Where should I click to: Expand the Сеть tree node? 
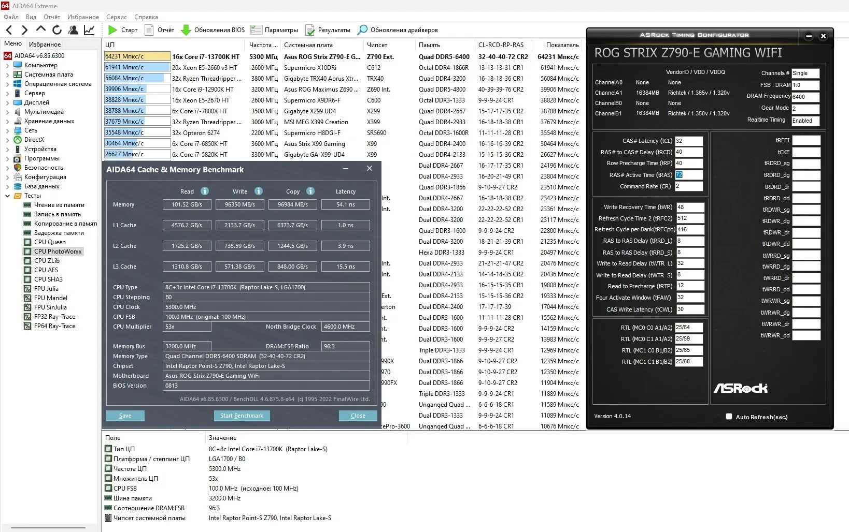pos(7,130)
